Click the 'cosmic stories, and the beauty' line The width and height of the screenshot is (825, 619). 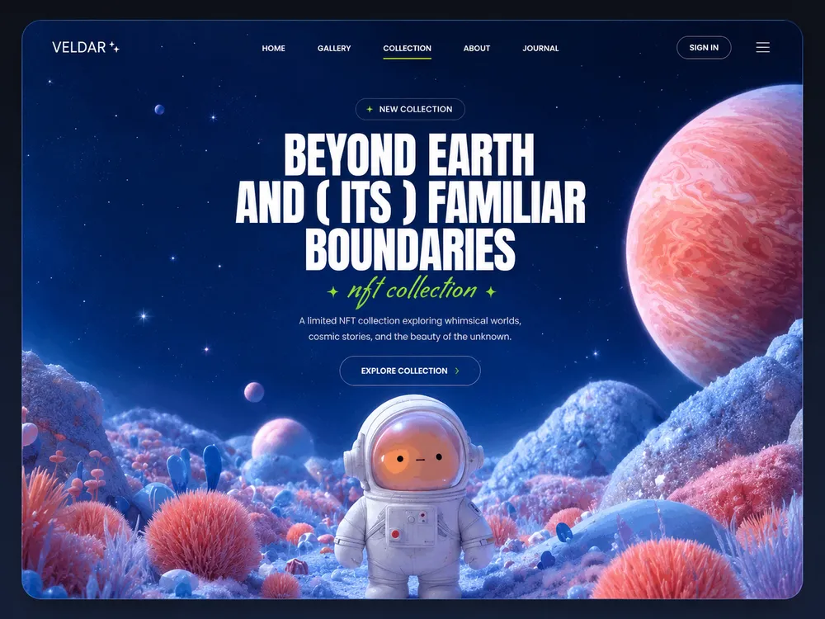(410, 337)
